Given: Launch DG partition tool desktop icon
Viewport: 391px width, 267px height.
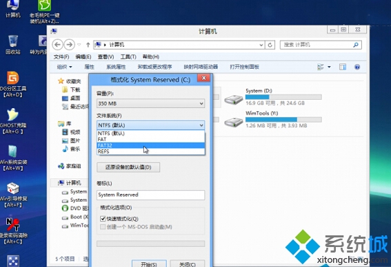Looking at the screenshot, I should click(x=12, y=84).
